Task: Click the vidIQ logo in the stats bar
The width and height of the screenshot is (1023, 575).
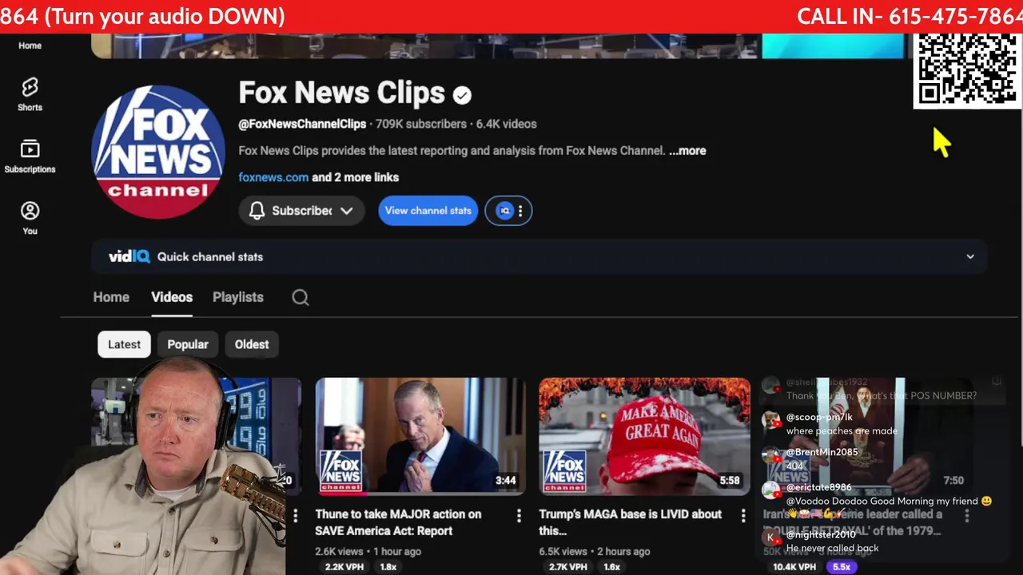Action: click(129, 257)
